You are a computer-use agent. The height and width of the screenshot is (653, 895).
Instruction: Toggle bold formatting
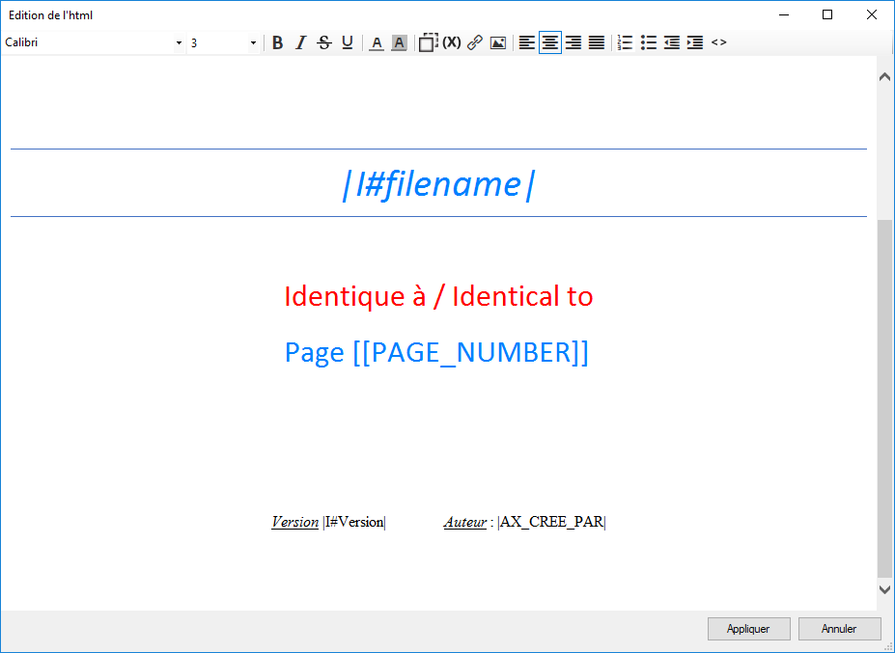[x=277, y=42]
